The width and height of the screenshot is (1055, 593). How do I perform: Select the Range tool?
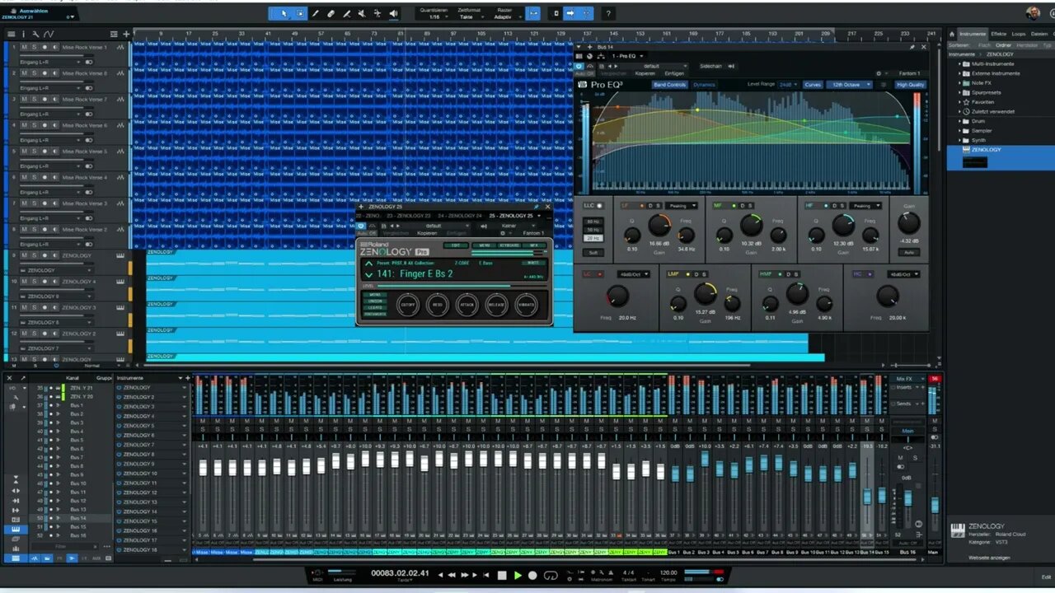[x=300, y=13]
